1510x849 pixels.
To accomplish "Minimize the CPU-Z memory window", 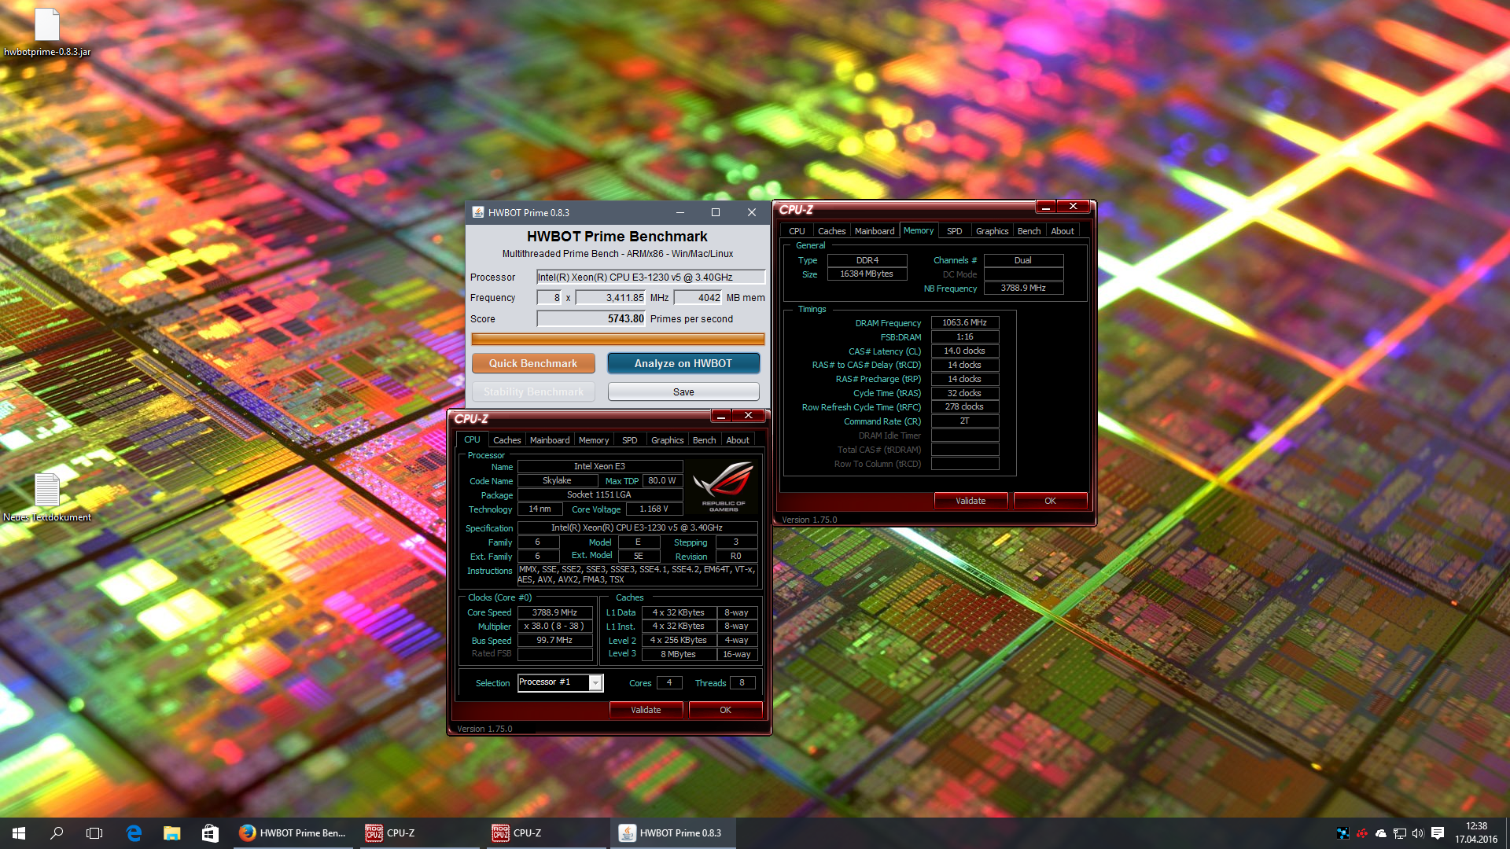I will tap(1046, 207).
